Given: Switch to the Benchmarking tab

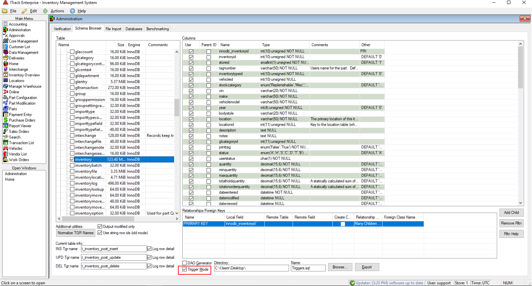Looking at the screenshot, I should click(158, 29).
